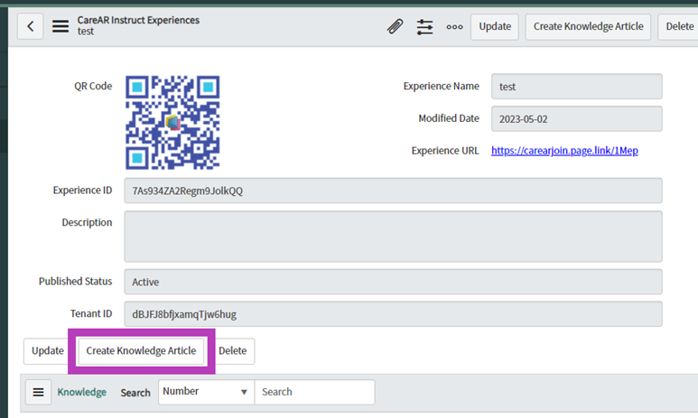Click the QR code image
This screenshot has height=418, width=698.
point(172,123)
